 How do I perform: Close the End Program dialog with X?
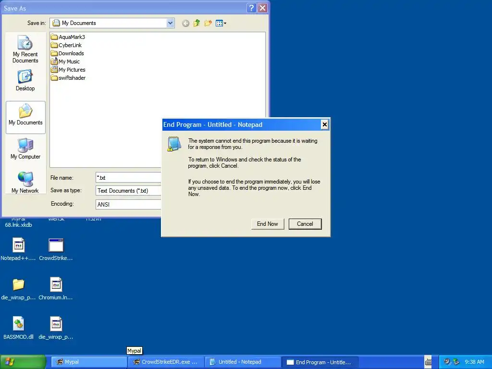(x=324, y=124)
